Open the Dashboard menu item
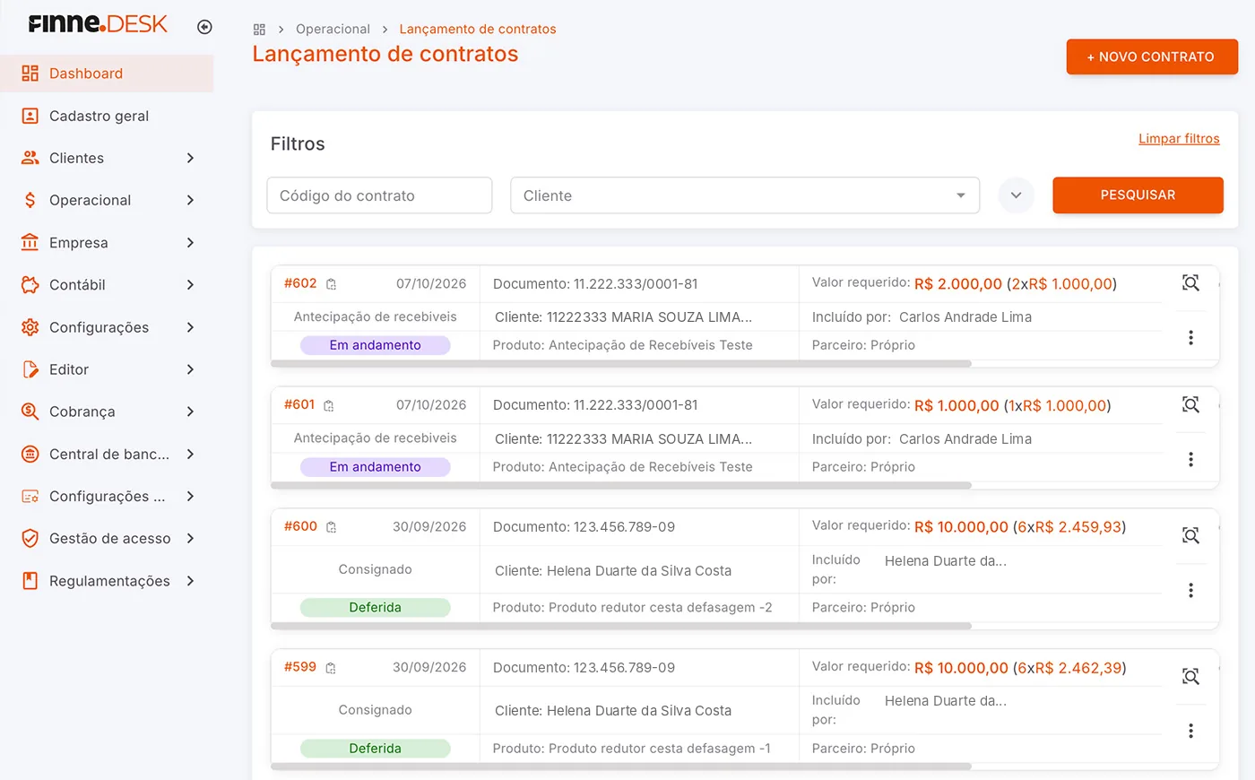 coord(107,74)
